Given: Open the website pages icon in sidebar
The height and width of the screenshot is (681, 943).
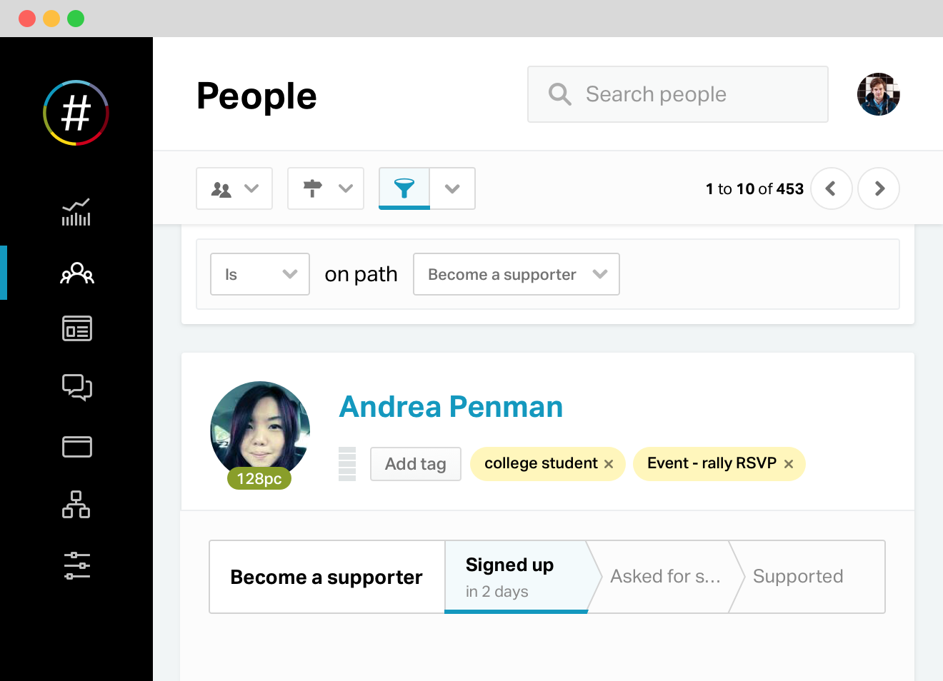Looking at the screenshot, I should tap(76, 328).
